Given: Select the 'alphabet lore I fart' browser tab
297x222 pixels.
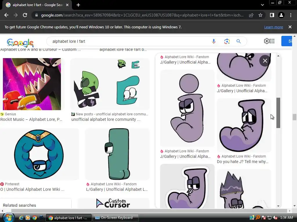Looking at the screenshot, I should click(37, 5).
